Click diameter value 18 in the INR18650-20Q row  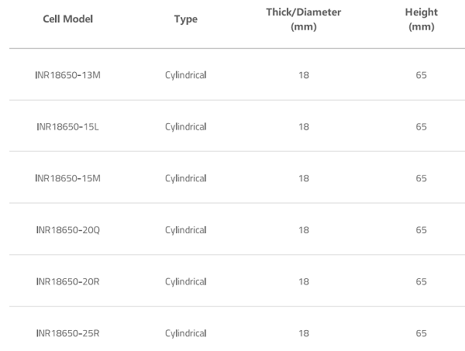(303, 230)
